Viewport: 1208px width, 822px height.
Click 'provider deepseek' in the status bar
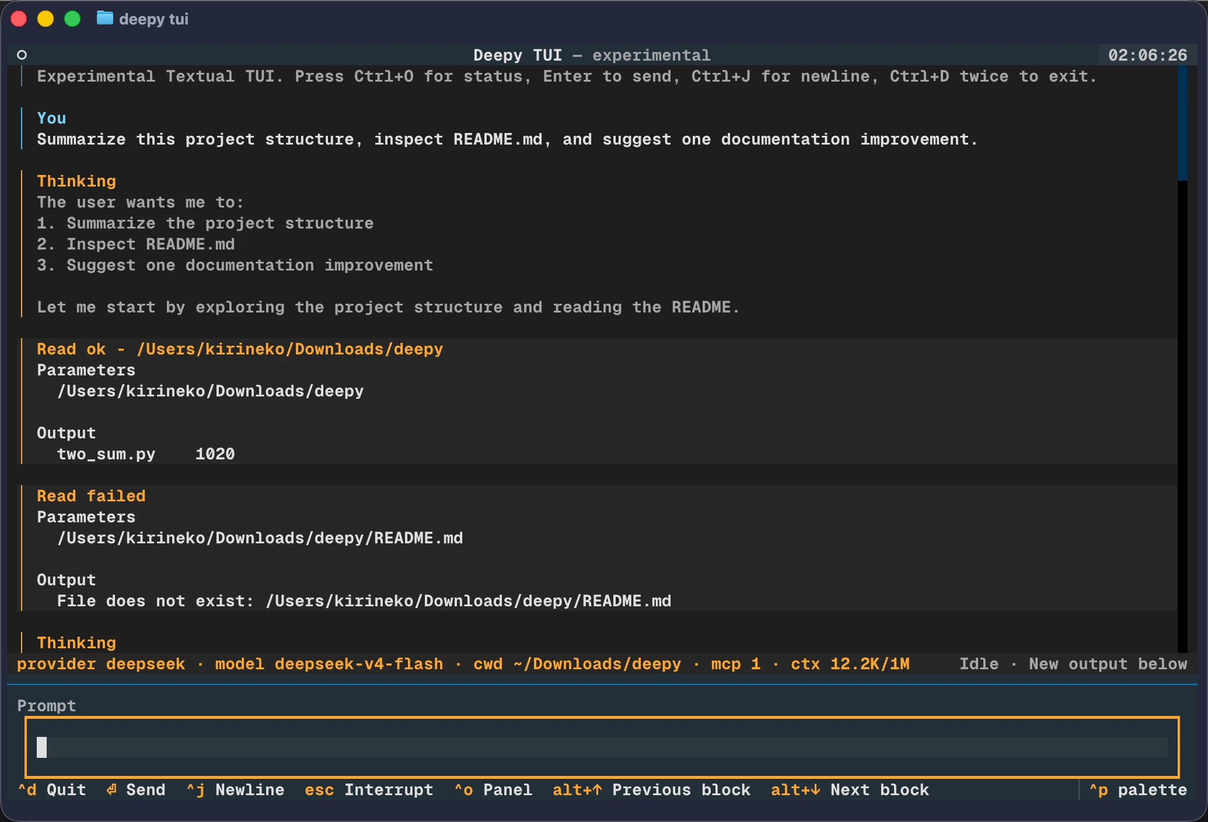click(x=101, y=664)
